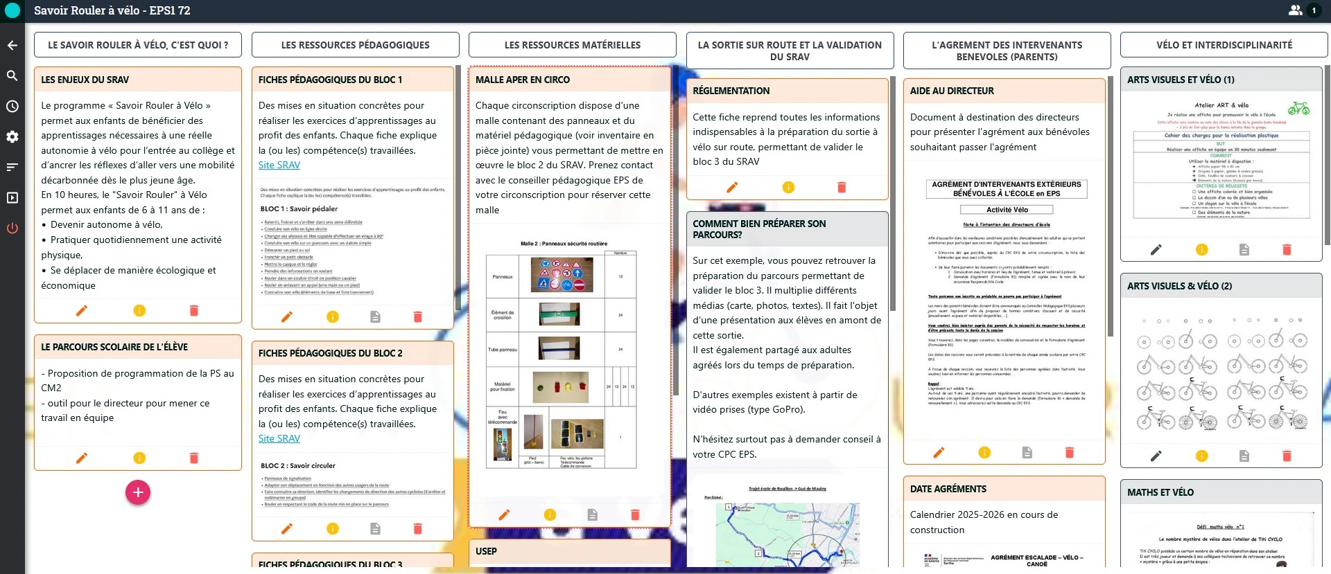Open the search tool in the sidebar
The width and height of the screenshot is (1331, 574).
tap(12, 76)
